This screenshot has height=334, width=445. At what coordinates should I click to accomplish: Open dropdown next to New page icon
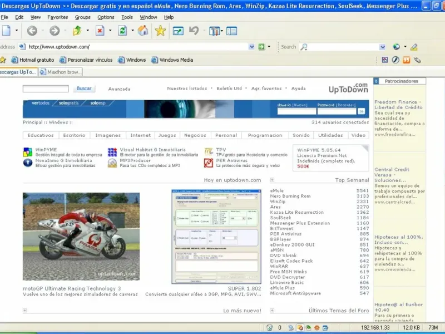(17, 31)
